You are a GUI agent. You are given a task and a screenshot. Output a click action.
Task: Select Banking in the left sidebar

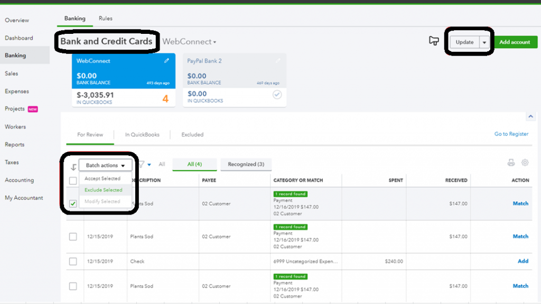coord(25,56)
